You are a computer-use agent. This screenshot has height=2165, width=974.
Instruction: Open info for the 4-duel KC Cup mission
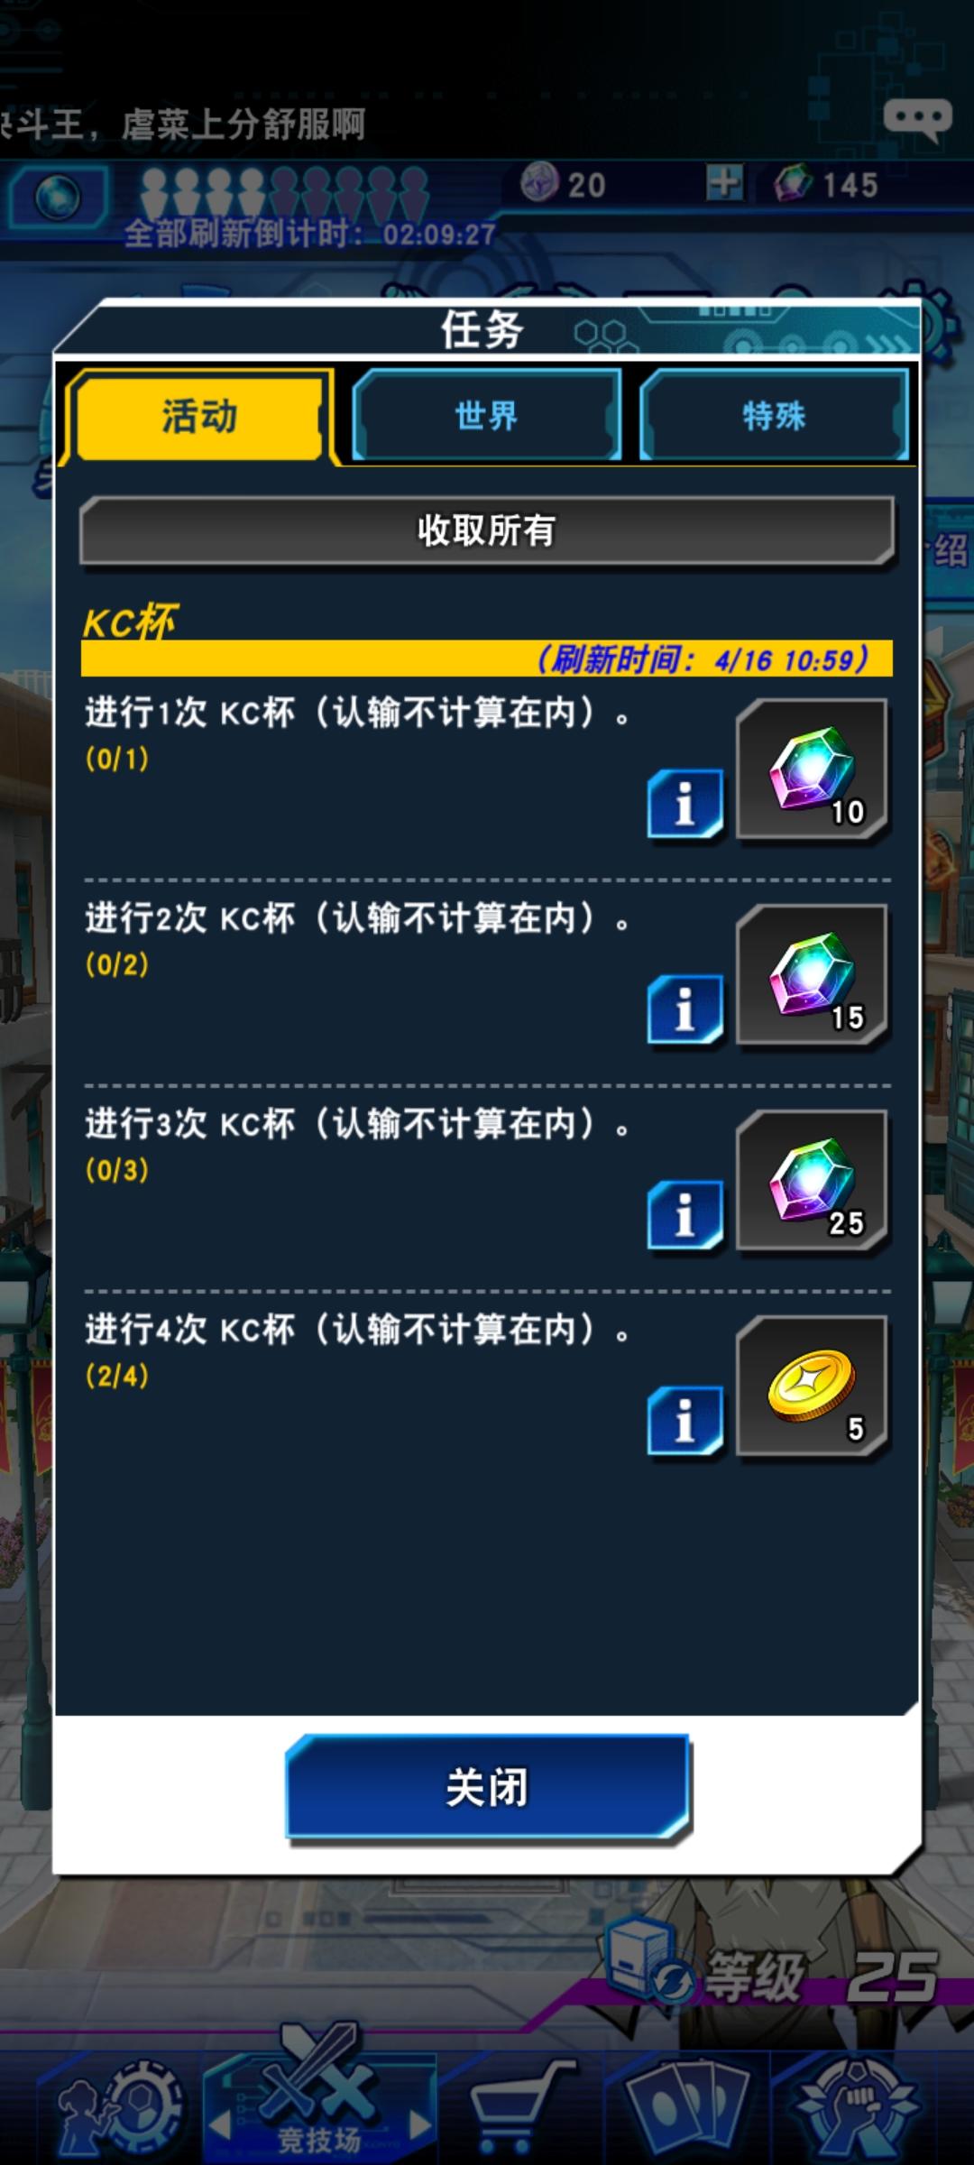coord(685,1421)
